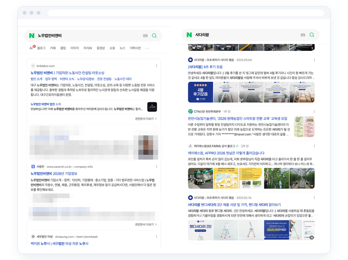Screen dimensions: 348x260
Task: Open the 전문 컨설팅 sublink
Action: pyautogui.click(x=104, y=79)
